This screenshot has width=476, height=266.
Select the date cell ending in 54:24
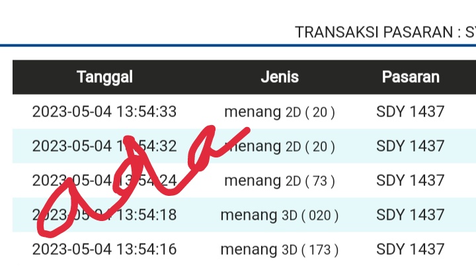104,181
